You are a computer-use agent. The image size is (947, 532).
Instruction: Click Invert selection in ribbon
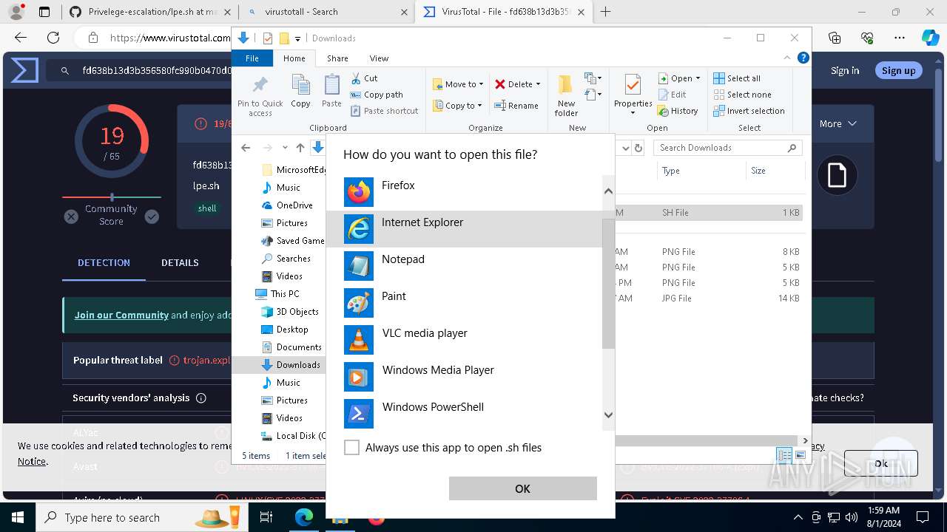749,111
